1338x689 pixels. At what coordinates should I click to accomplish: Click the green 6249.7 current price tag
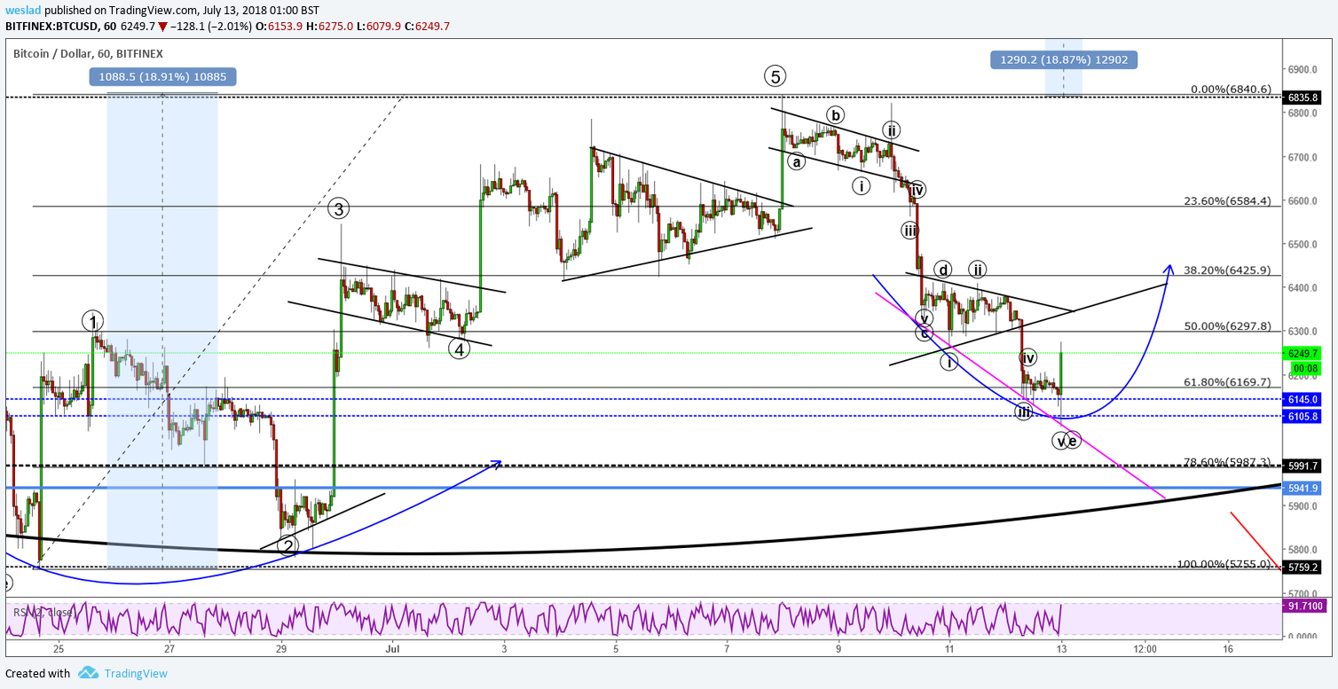(1303, 353)
